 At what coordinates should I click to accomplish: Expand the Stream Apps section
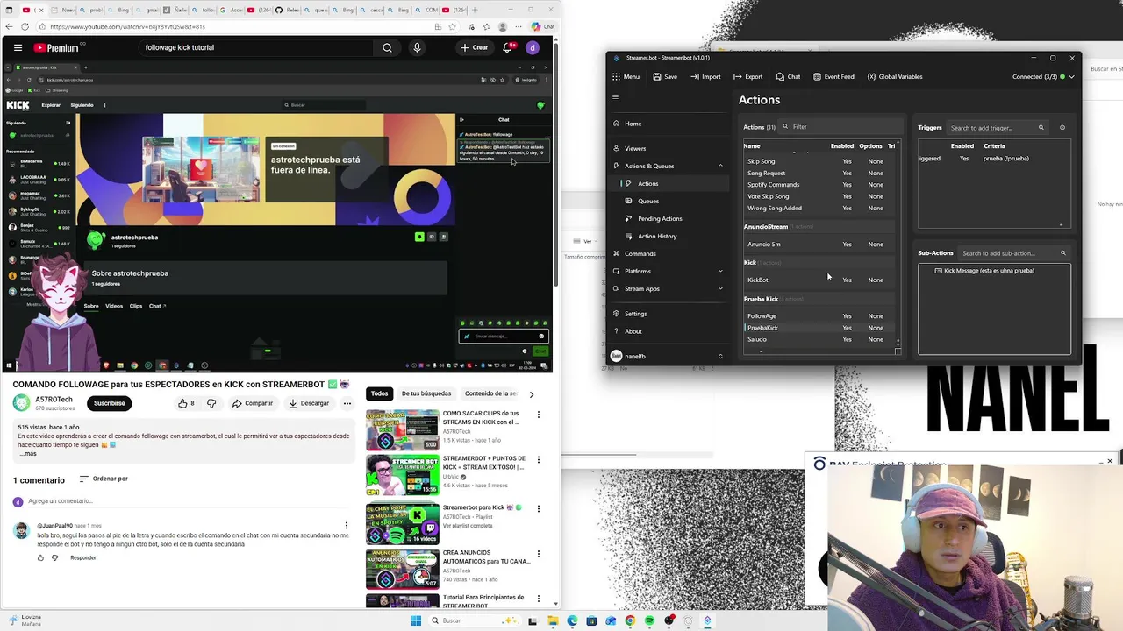(669, 288)
